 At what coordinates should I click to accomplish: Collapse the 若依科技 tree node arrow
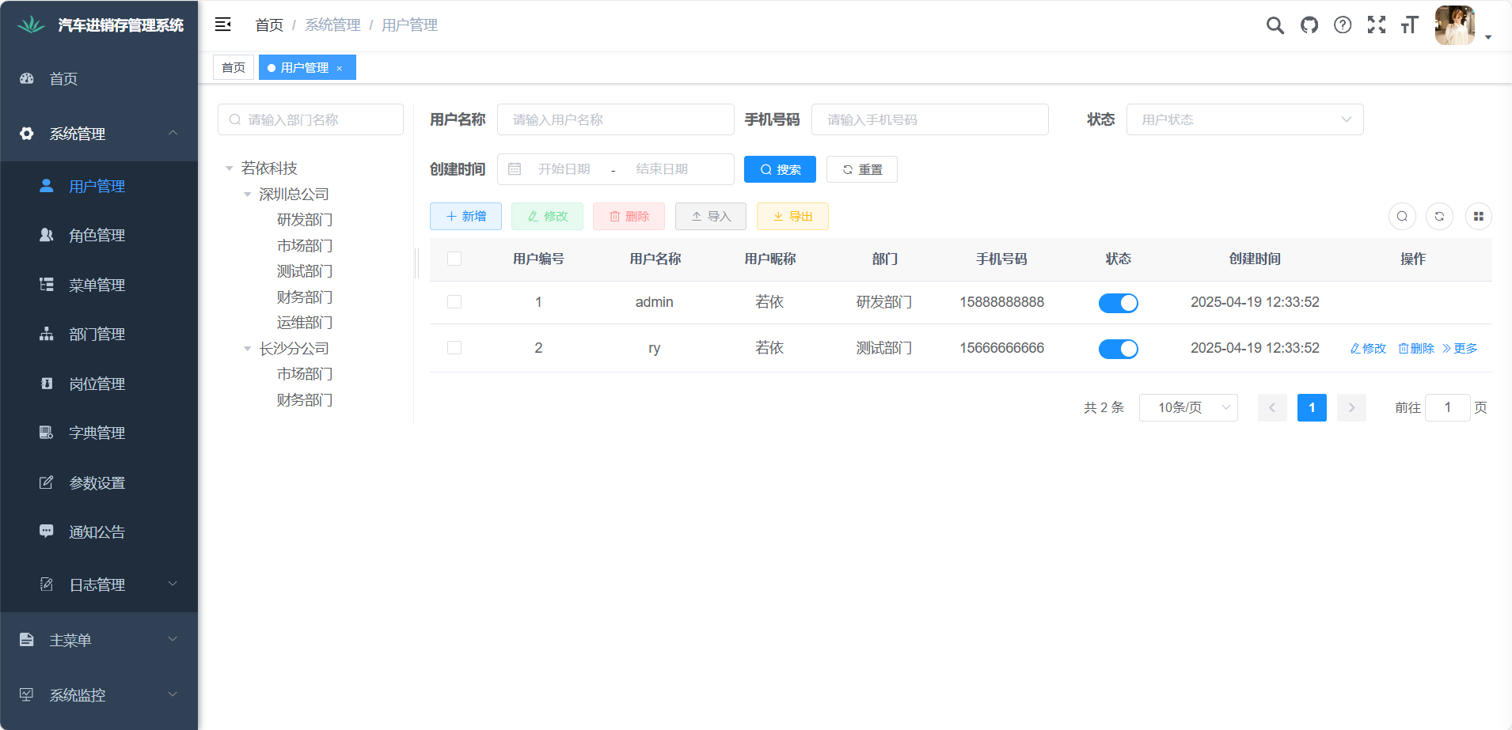click(229, 168)
